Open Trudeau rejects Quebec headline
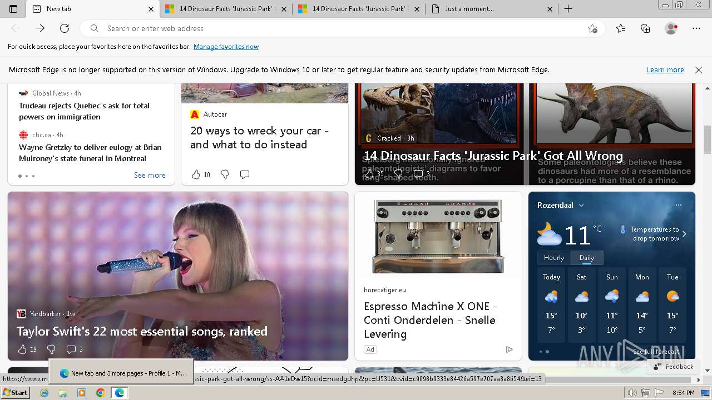 (x=84, y=111)
